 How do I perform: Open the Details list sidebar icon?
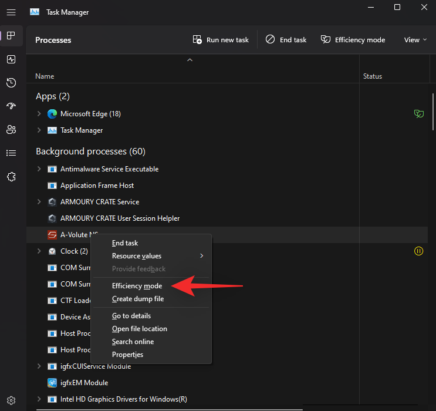11,153
